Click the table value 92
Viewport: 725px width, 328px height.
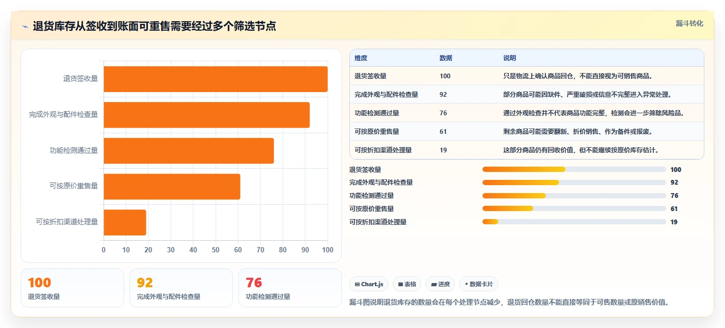[x=443, y=95]
